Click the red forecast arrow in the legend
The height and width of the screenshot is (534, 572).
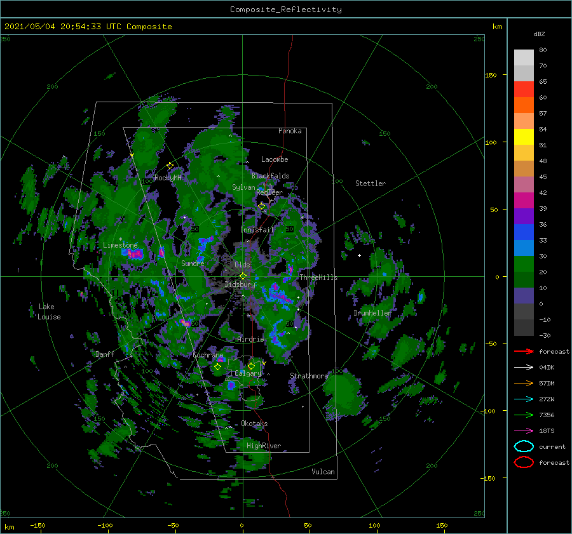pyautogui.click(x=524, y=351)
